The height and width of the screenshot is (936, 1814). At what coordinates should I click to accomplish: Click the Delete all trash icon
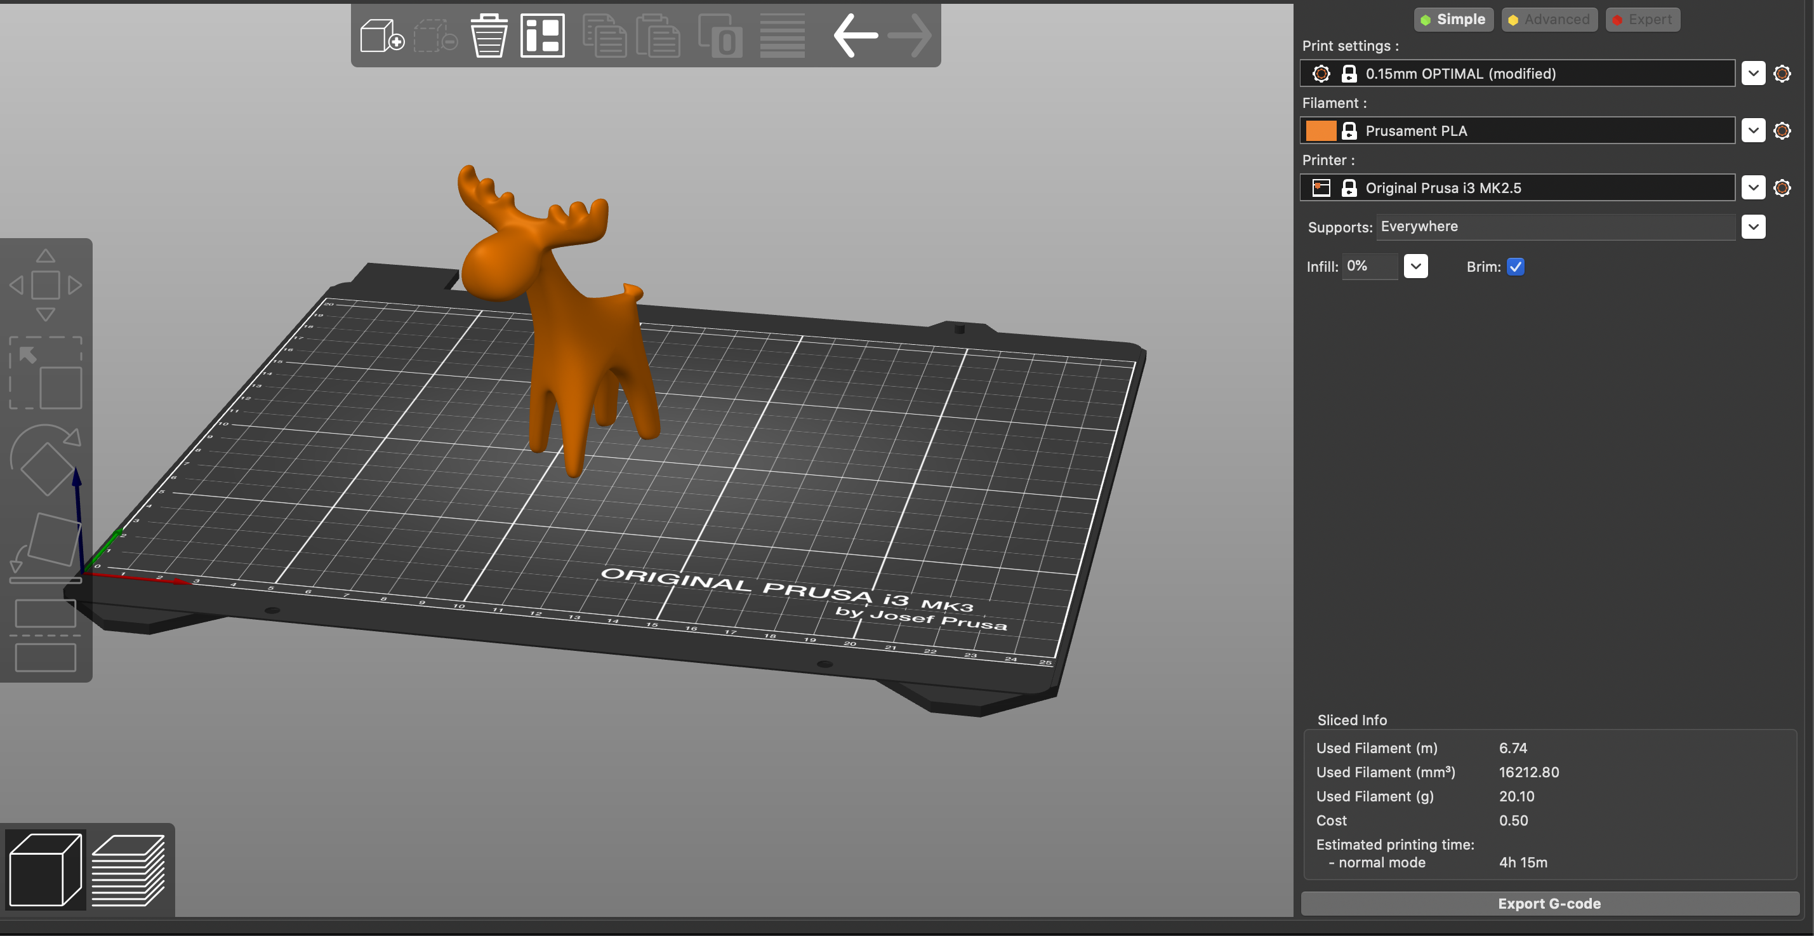coord(488,35)
